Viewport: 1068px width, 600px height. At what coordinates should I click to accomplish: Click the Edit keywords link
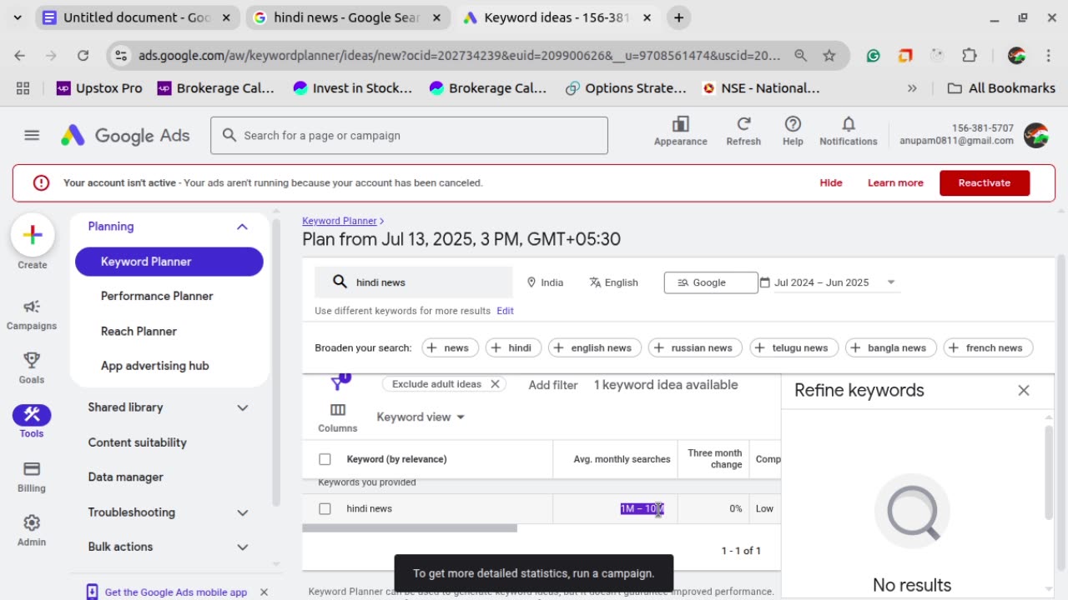point(505,311)
